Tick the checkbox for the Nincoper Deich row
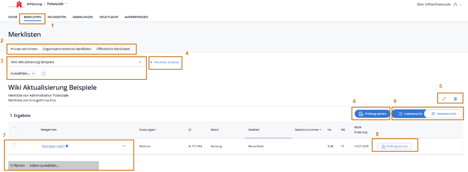 point(14,146)
